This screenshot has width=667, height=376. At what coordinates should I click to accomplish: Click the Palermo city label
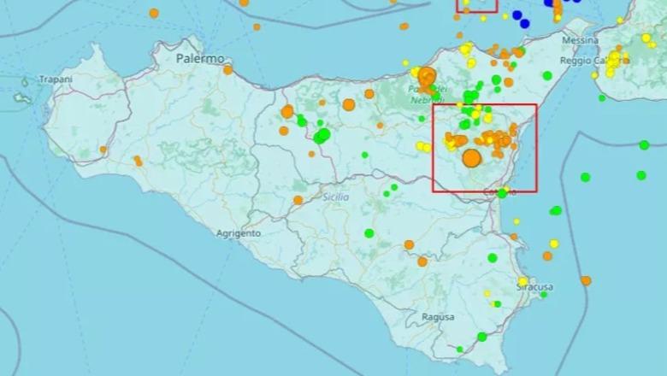pyautogui.click(x=199, y=59)
